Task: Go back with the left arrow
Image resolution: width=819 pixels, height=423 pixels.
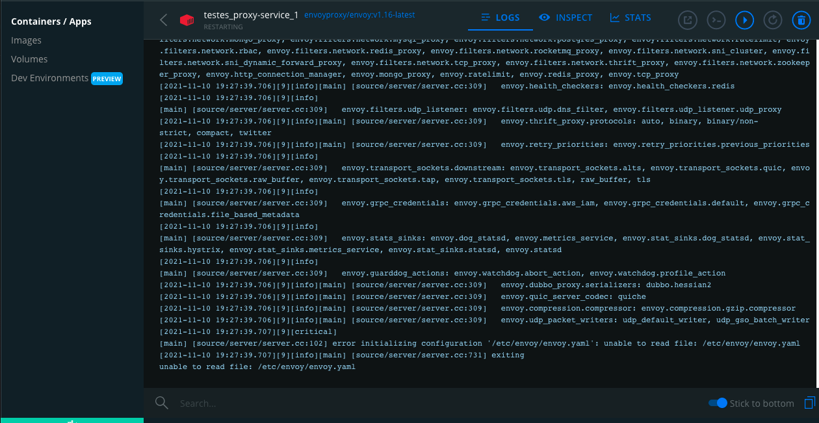Action: [x=163, y=20]
